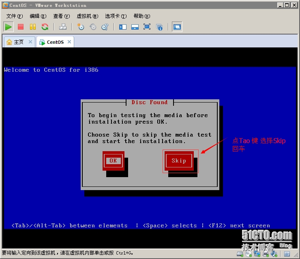Viewport: 300px width, 259px height.
Task: Click the message log icon in status bar
Action: pyautogui.click(x=287, y=254)
